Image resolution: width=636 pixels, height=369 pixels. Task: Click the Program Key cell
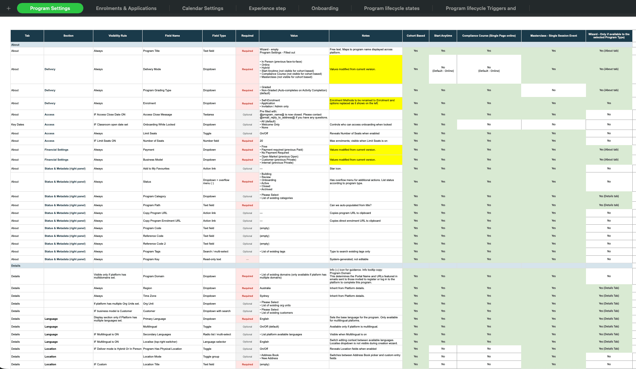[172, 259]
